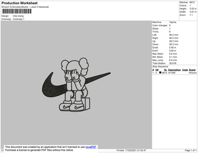Click the Colorway 1 value

pyautogui.click(x=18, y=19)
